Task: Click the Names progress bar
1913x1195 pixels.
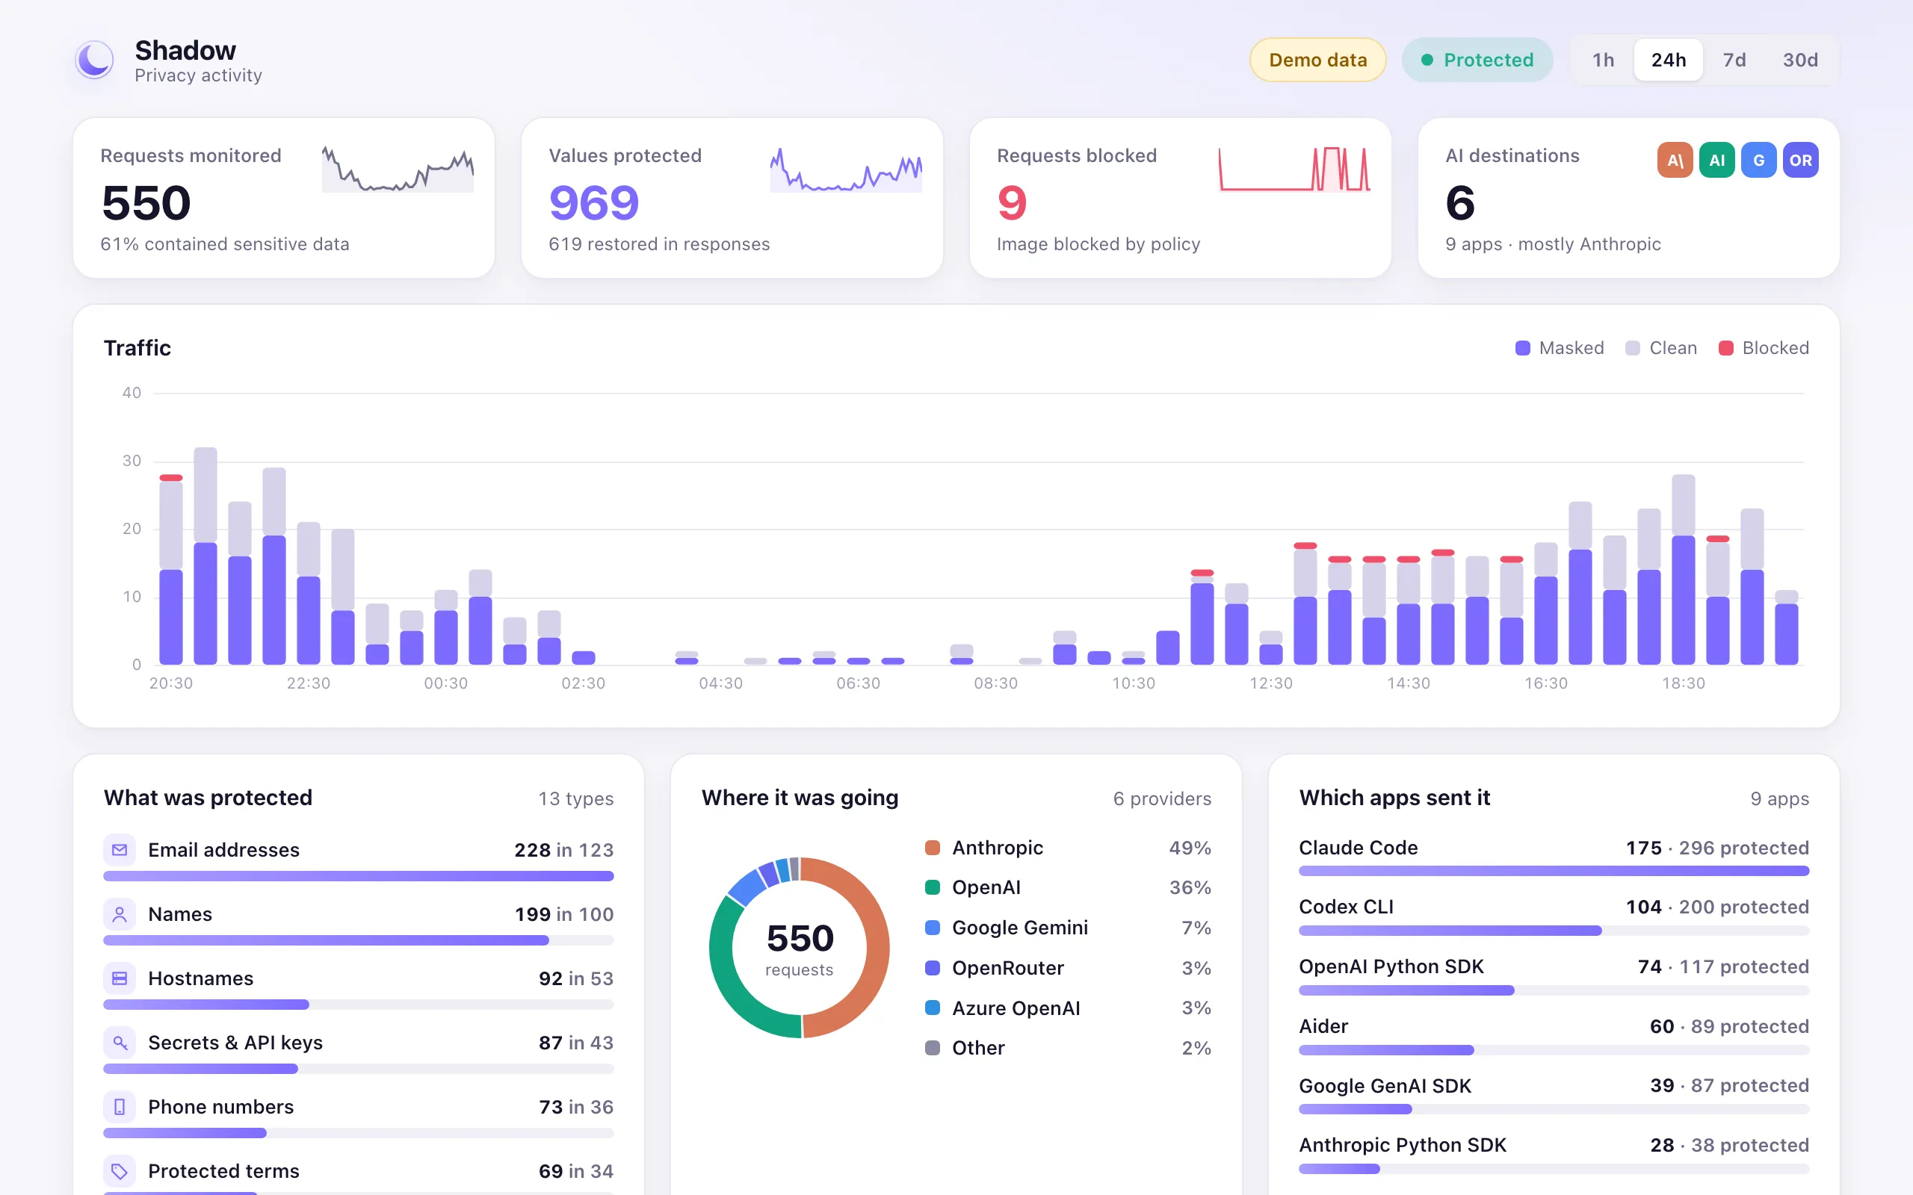Action: (x=358, y=940)
